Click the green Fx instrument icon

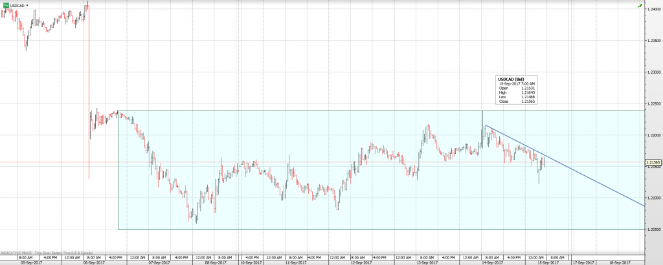click(x=5, y=5)
